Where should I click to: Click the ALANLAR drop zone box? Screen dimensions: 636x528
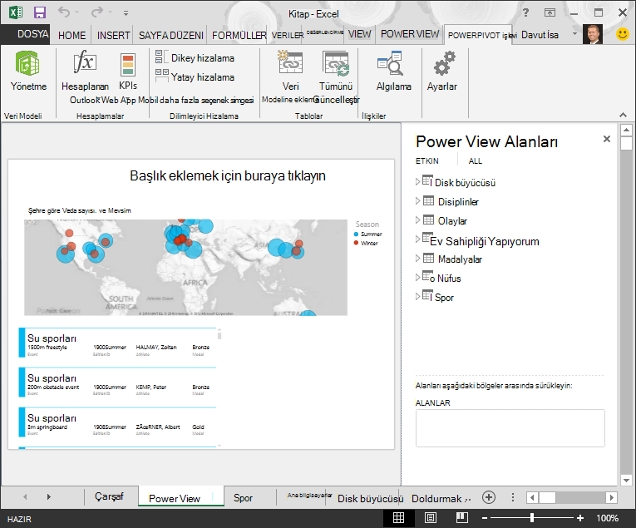coord(510,428)
